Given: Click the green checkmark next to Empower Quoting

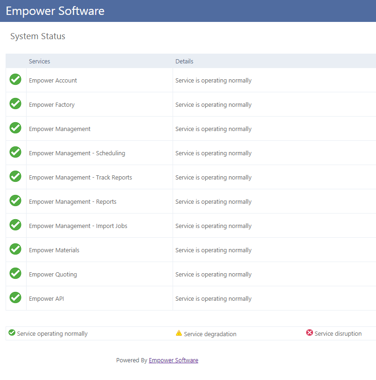Looking at the screenshot, I should [15, 274].
